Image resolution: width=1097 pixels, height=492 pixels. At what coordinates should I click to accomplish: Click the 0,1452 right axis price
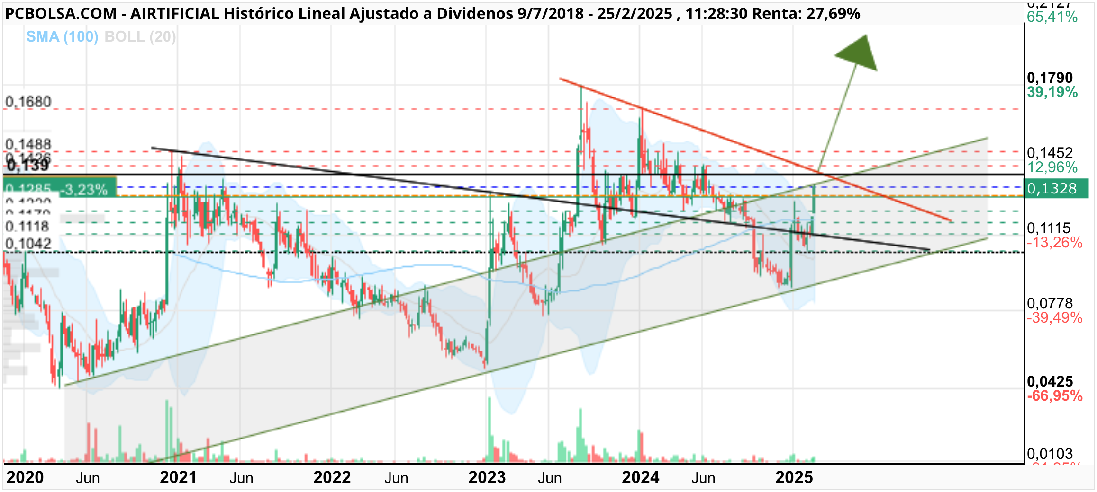[x=1050, y=153]
